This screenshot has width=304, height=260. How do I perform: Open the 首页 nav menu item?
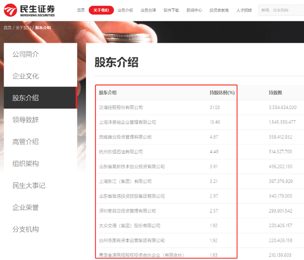[81, 10]
